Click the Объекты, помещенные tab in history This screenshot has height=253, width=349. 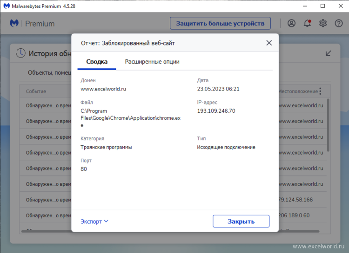pyautogui.click(x=49, y=72)
